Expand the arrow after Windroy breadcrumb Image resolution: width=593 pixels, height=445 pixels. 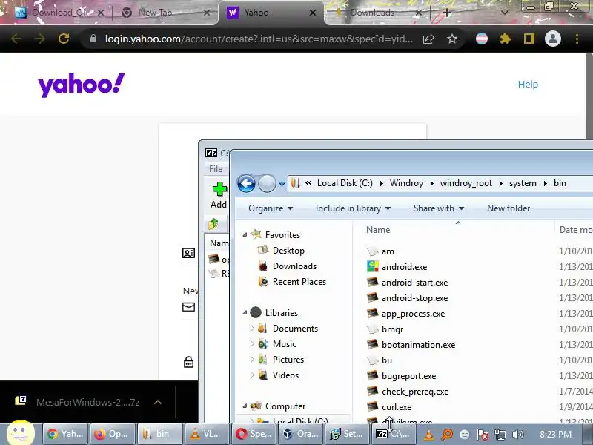(x=431, y=183)
